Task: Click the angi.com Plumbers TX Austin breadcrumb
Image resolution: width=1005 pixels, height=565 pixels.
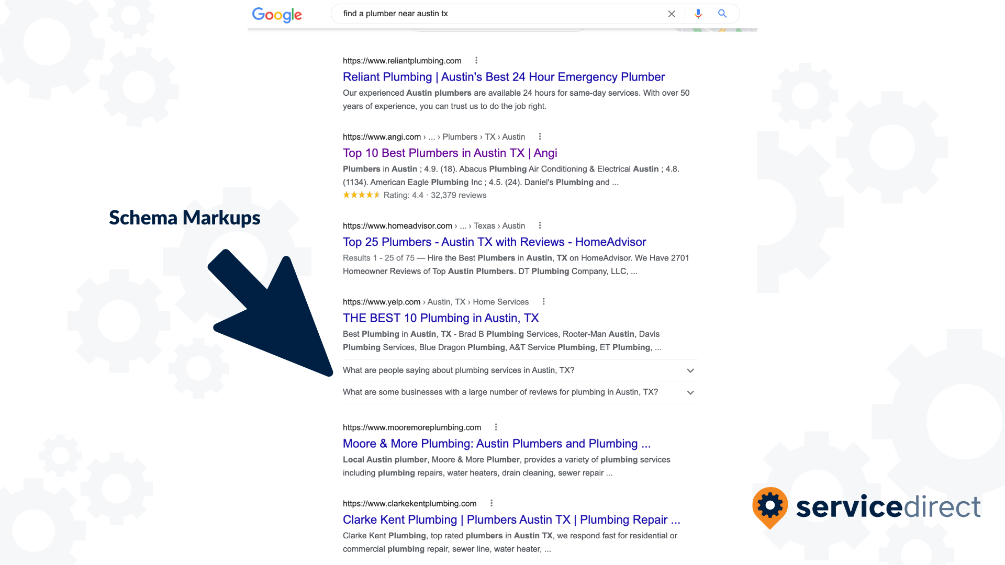Action: [434, 137]
